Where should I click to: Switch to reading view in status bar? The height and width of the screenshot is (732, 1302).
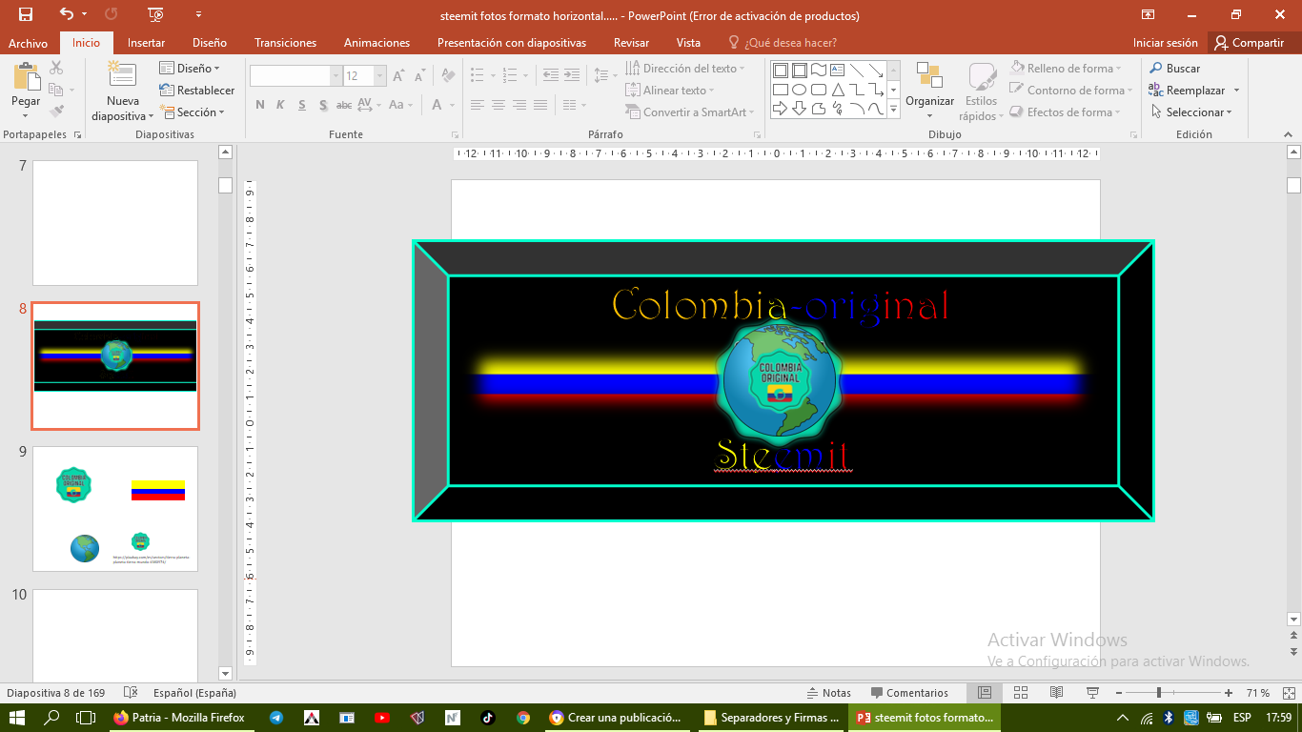tap(1056, 693)
